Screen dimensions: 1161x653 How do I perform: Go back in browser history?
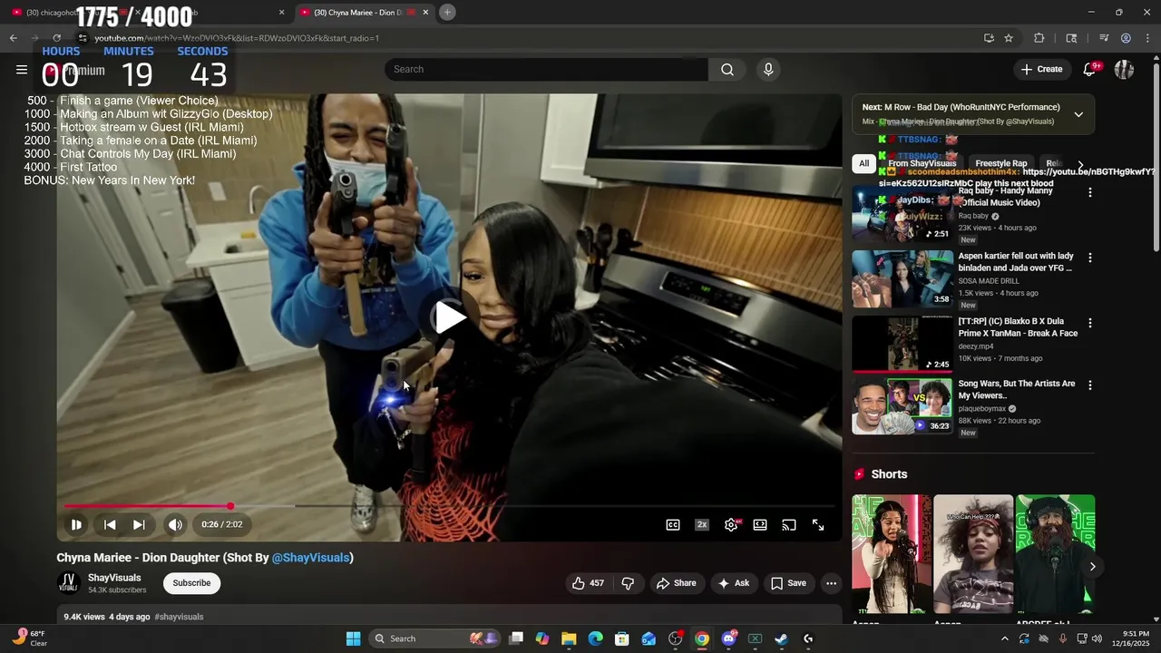[x=13, y=38]
